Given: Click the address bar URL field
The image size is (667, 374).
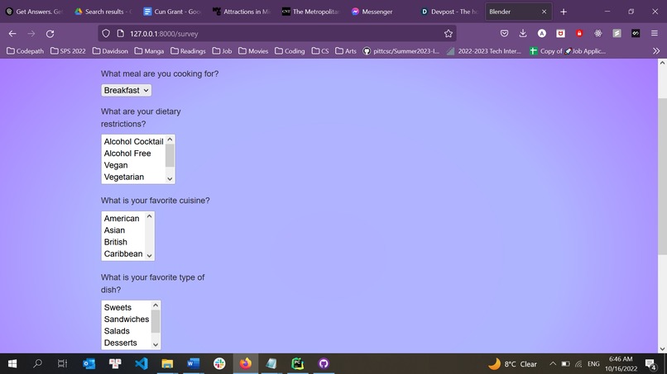Looking at the screenshot, I should coord(276,34).
